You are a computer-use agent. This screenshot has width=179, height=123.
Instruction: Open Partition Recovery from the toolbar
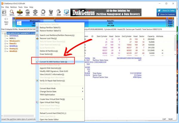point(12,12)
